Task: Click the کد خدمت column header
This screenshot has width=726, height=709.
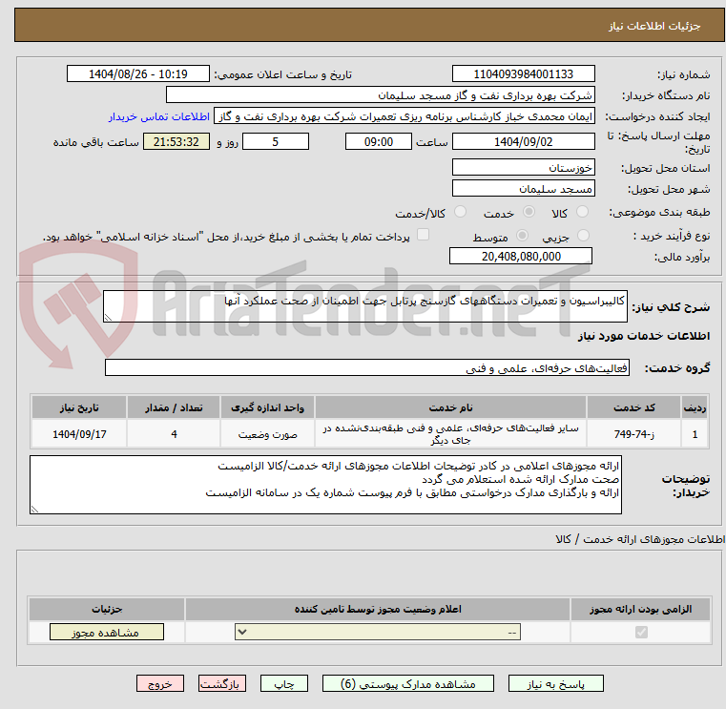Action: pos(633,407)
